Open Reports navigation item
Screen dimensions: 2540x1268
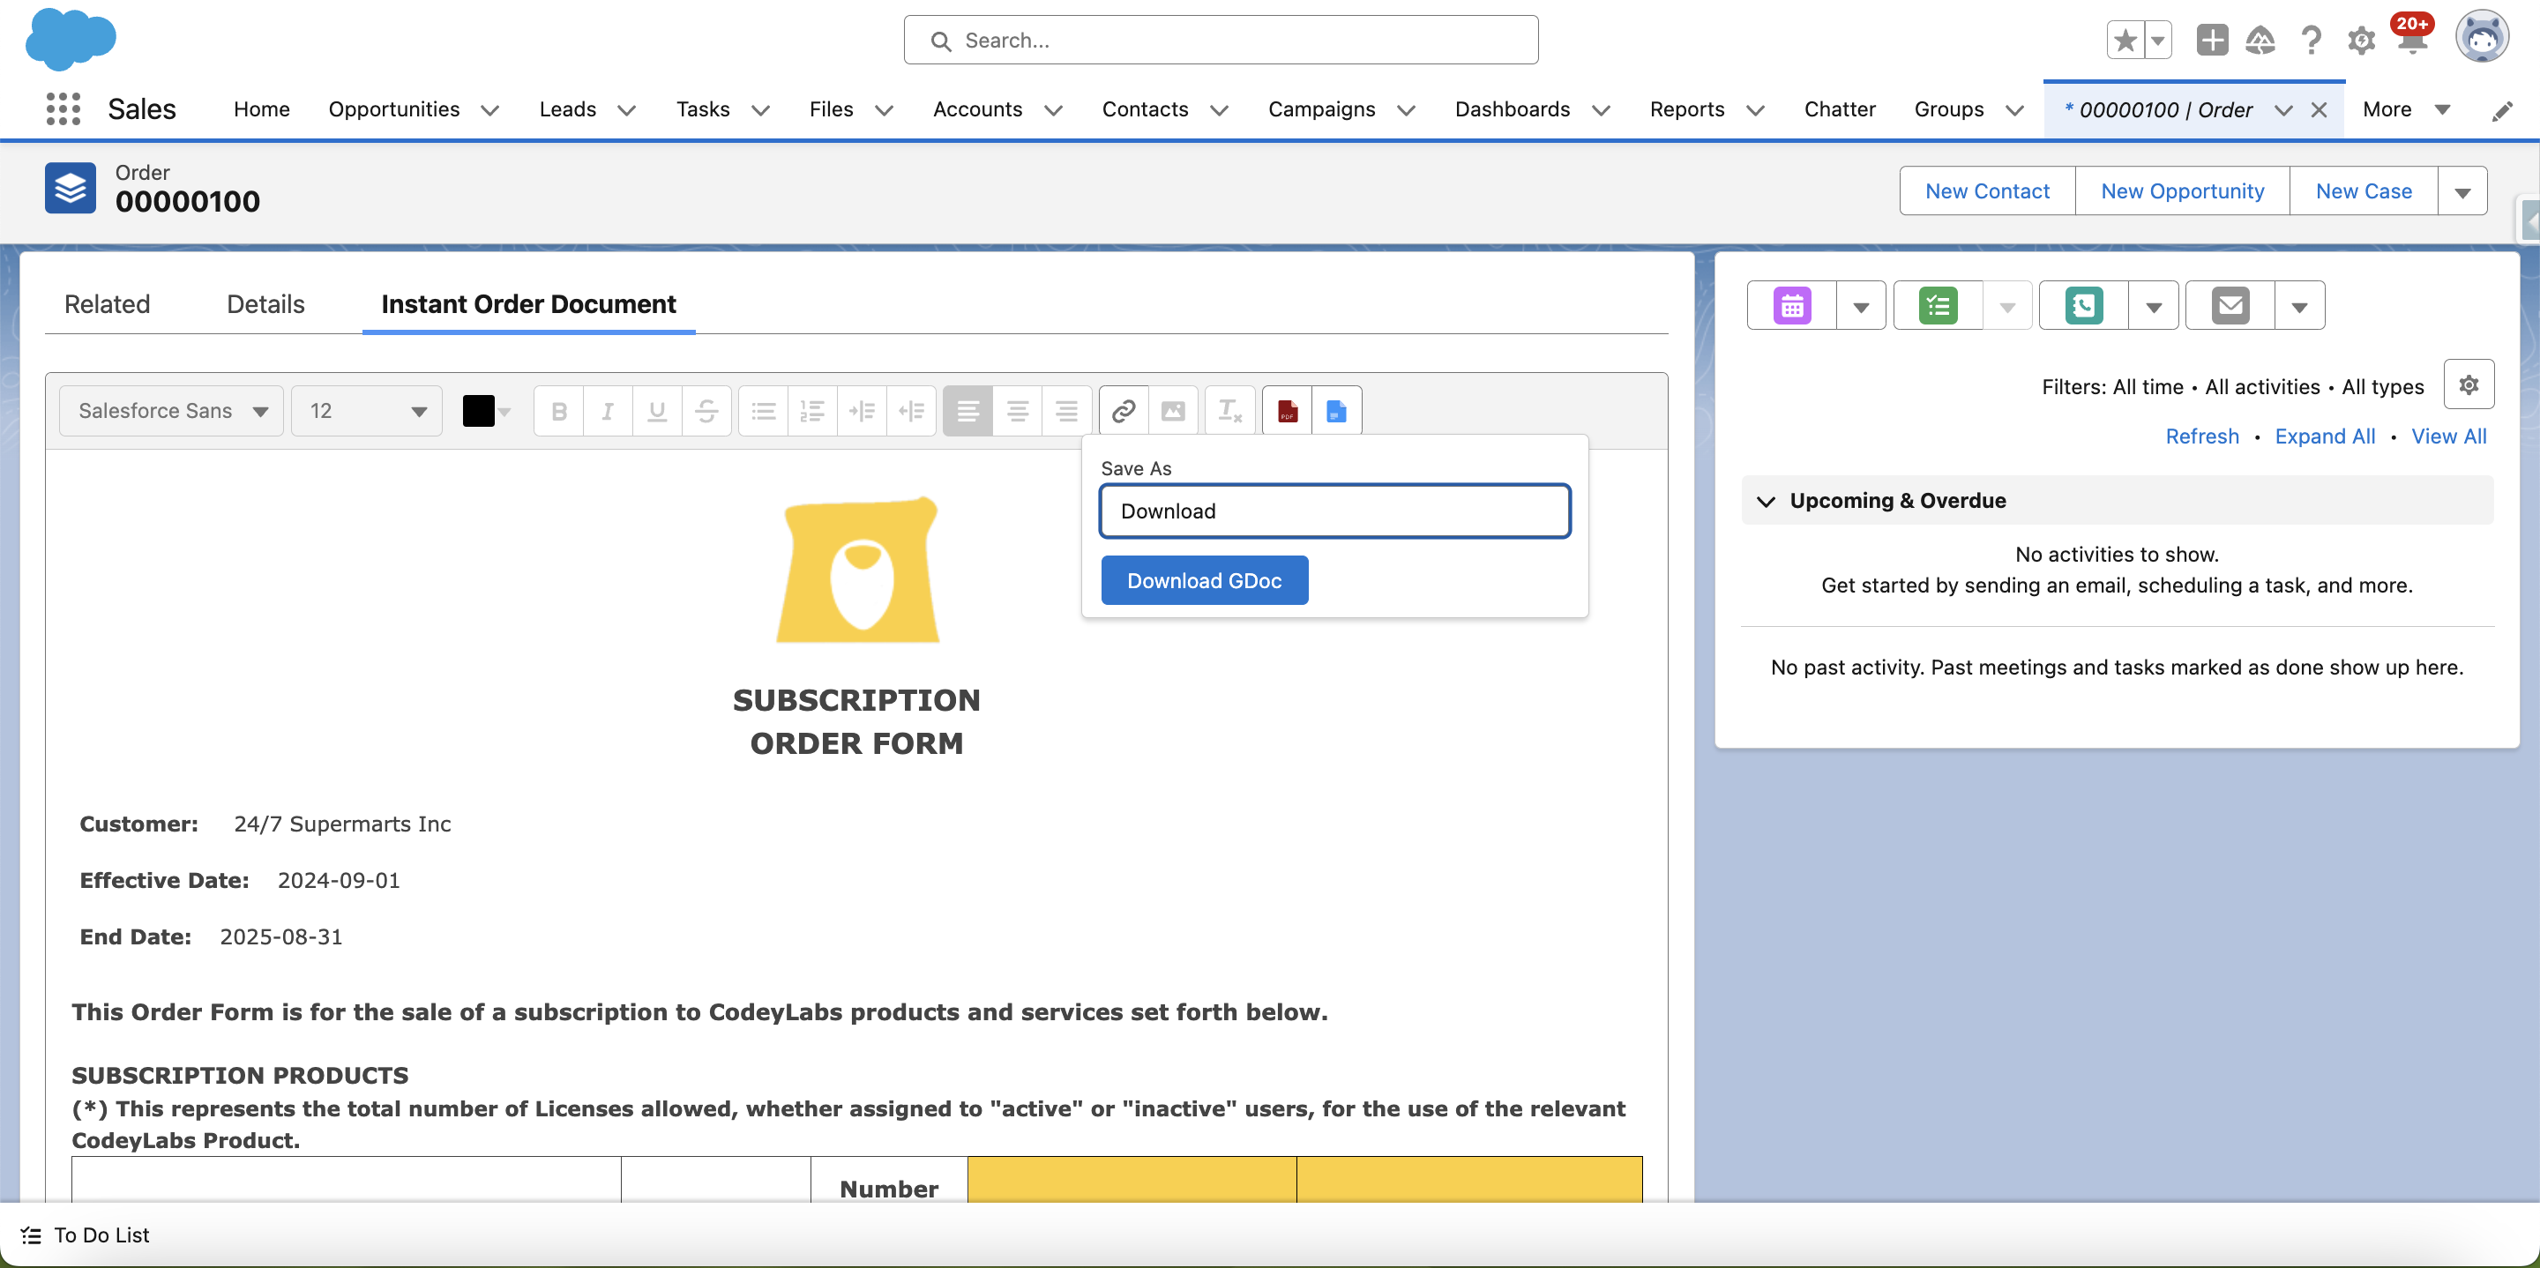(1686, 109)
